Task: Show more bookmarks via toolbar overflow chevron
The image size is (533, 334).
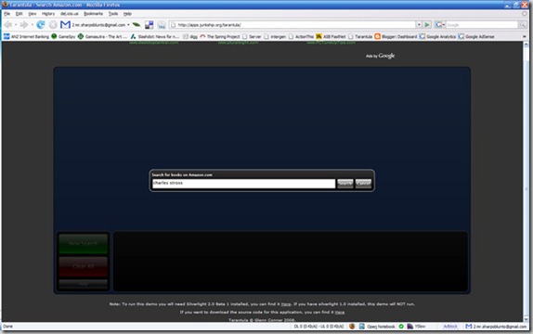Action: click(x=524, y=36)
